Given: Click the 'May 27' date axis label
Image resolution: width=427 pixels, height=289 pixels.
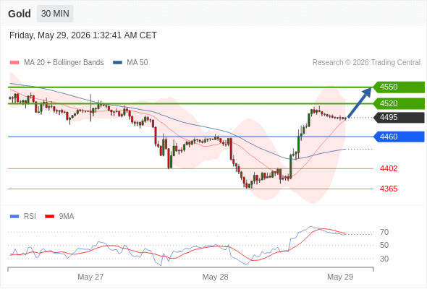Looking at the screenshot, I should (x=90, y=277).
